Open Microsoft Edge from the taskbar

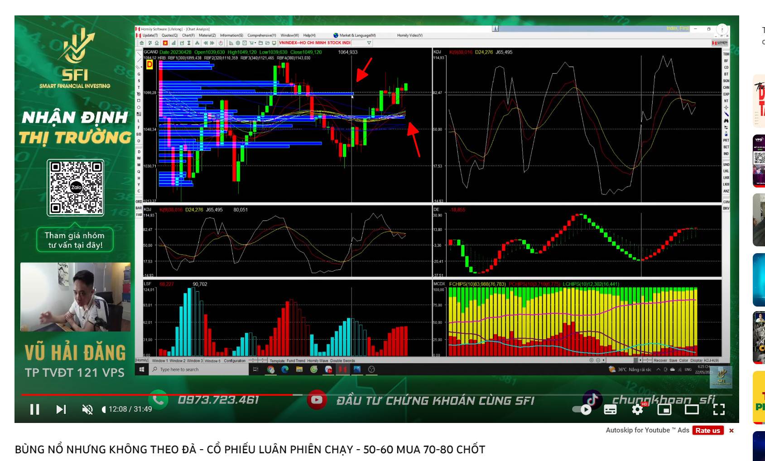[285, 370]
